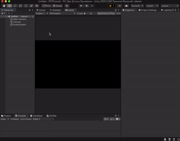
Task: Select the Transform tool
Action: [31, 6]
